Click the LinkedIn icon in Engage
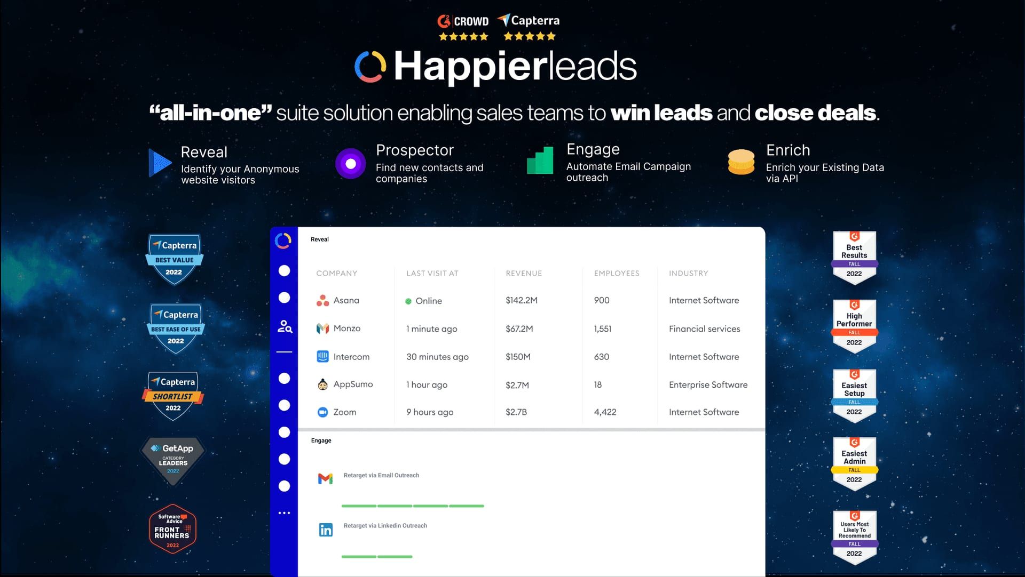1025x577 pixels. (326, 530)
